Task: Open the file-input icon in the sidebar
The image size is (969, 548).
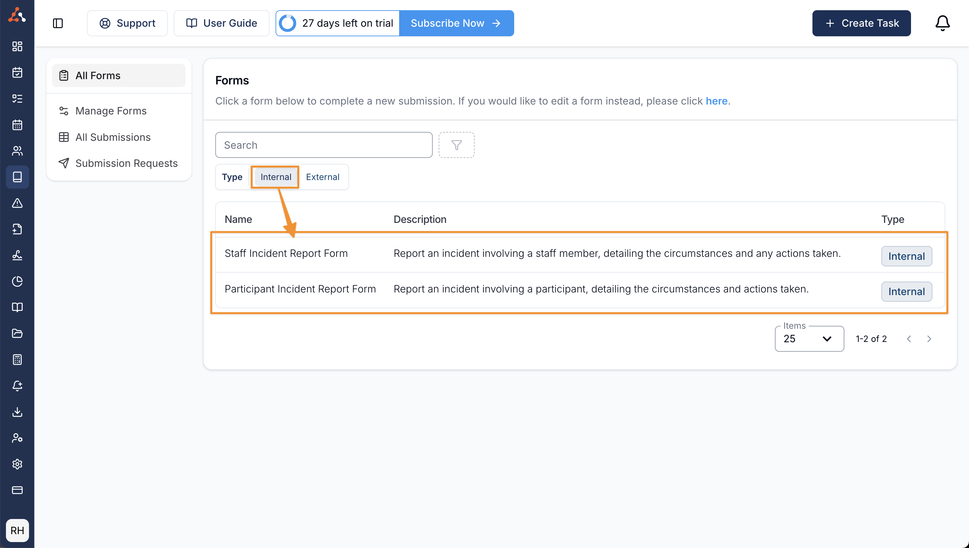Action: (x=17, y=229)
